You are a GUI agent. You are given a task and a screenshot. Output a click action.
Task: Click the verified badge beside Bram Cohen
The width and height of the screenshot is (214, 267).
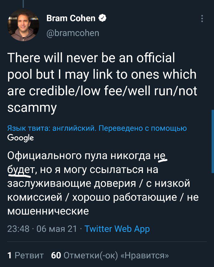coord(102,19)
